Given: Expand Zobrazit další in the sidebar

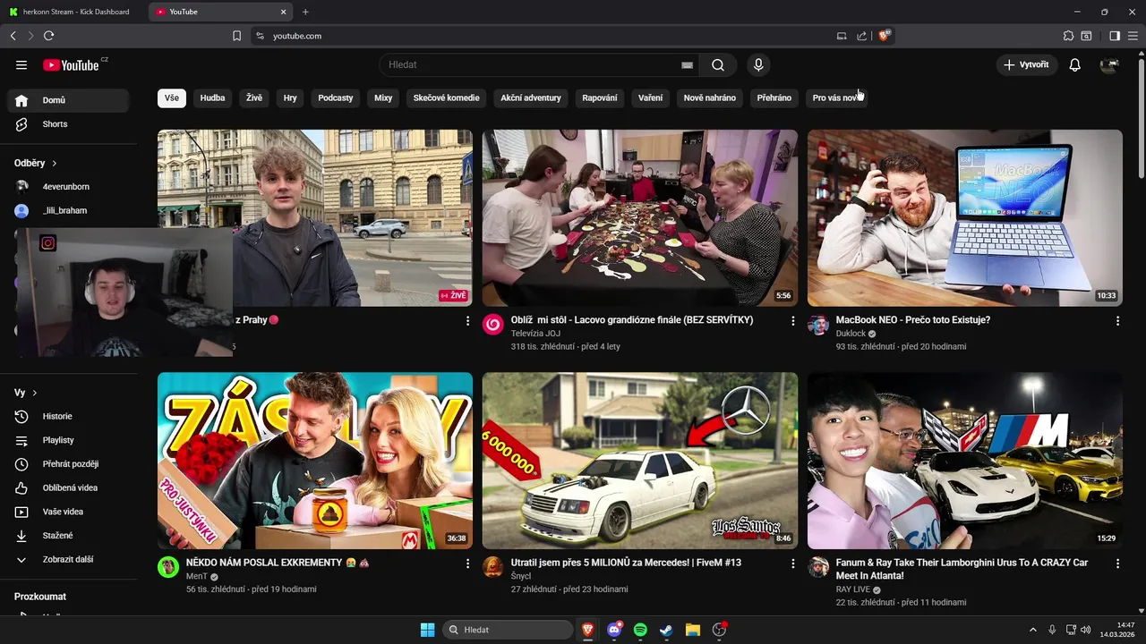Looking at the screenshot, I should pyautogui.click(x=68, y=559).
